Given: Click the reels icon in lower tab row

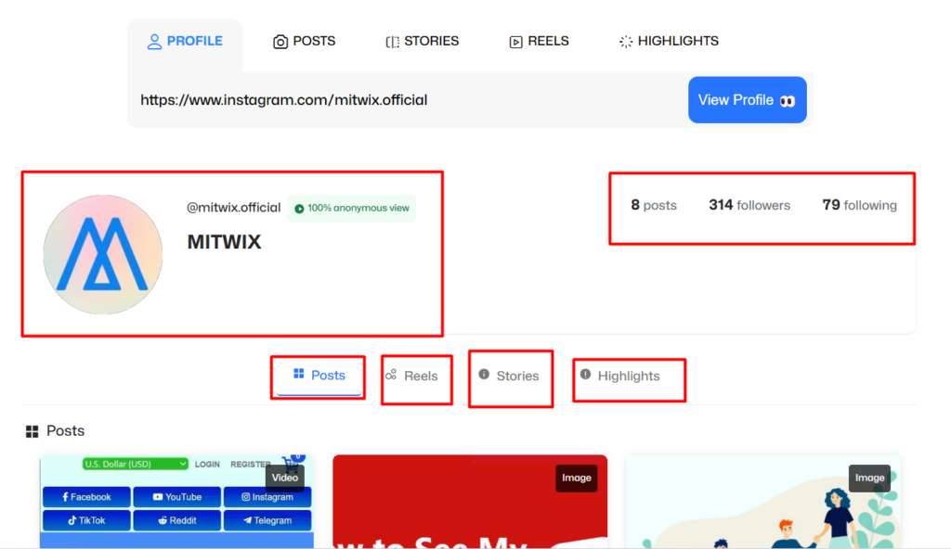Looking at the screenshot, I should click(391, 376).
